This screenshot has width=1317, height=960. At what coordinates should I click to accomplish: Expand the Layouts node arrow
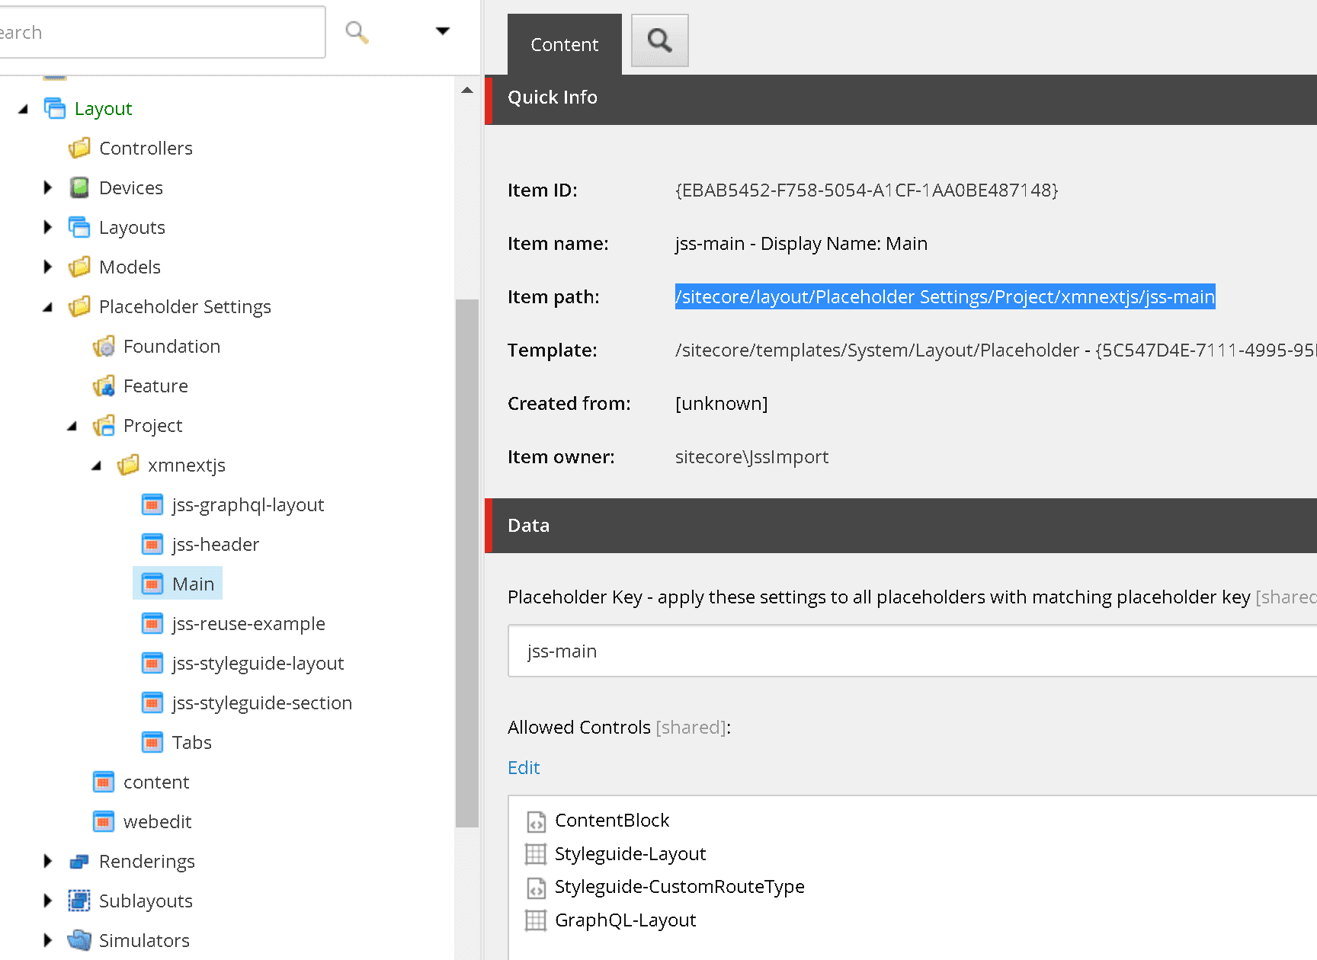pyautogui.click(x=48, y=227)
